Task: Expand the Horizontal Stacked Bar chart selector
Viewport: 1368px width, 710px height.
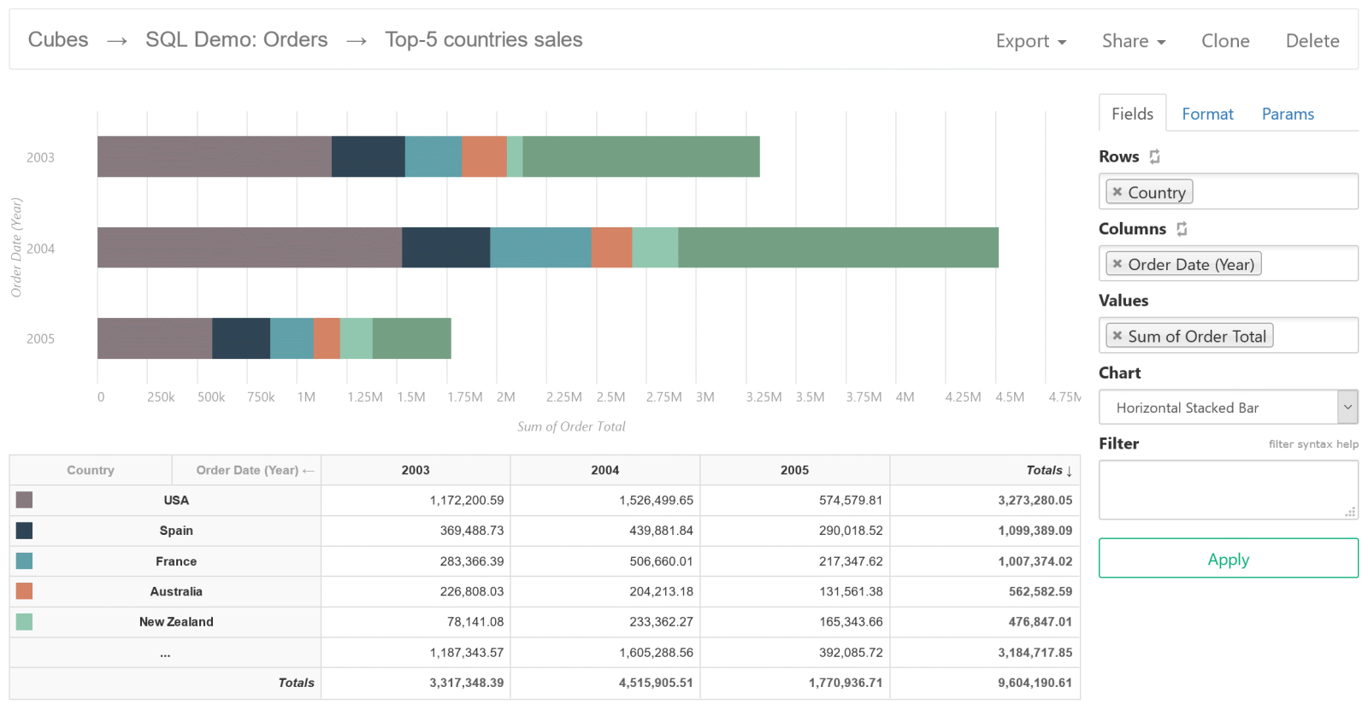Action: coord(1347,408)
